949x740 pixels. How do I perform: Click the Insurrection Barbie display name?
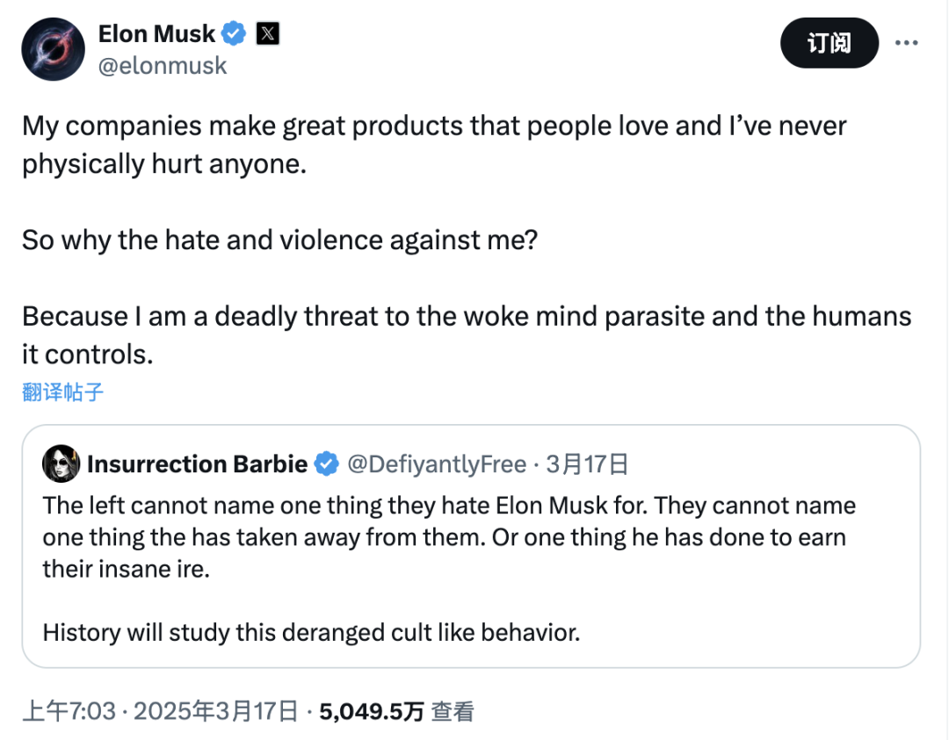tap(198, 463)
